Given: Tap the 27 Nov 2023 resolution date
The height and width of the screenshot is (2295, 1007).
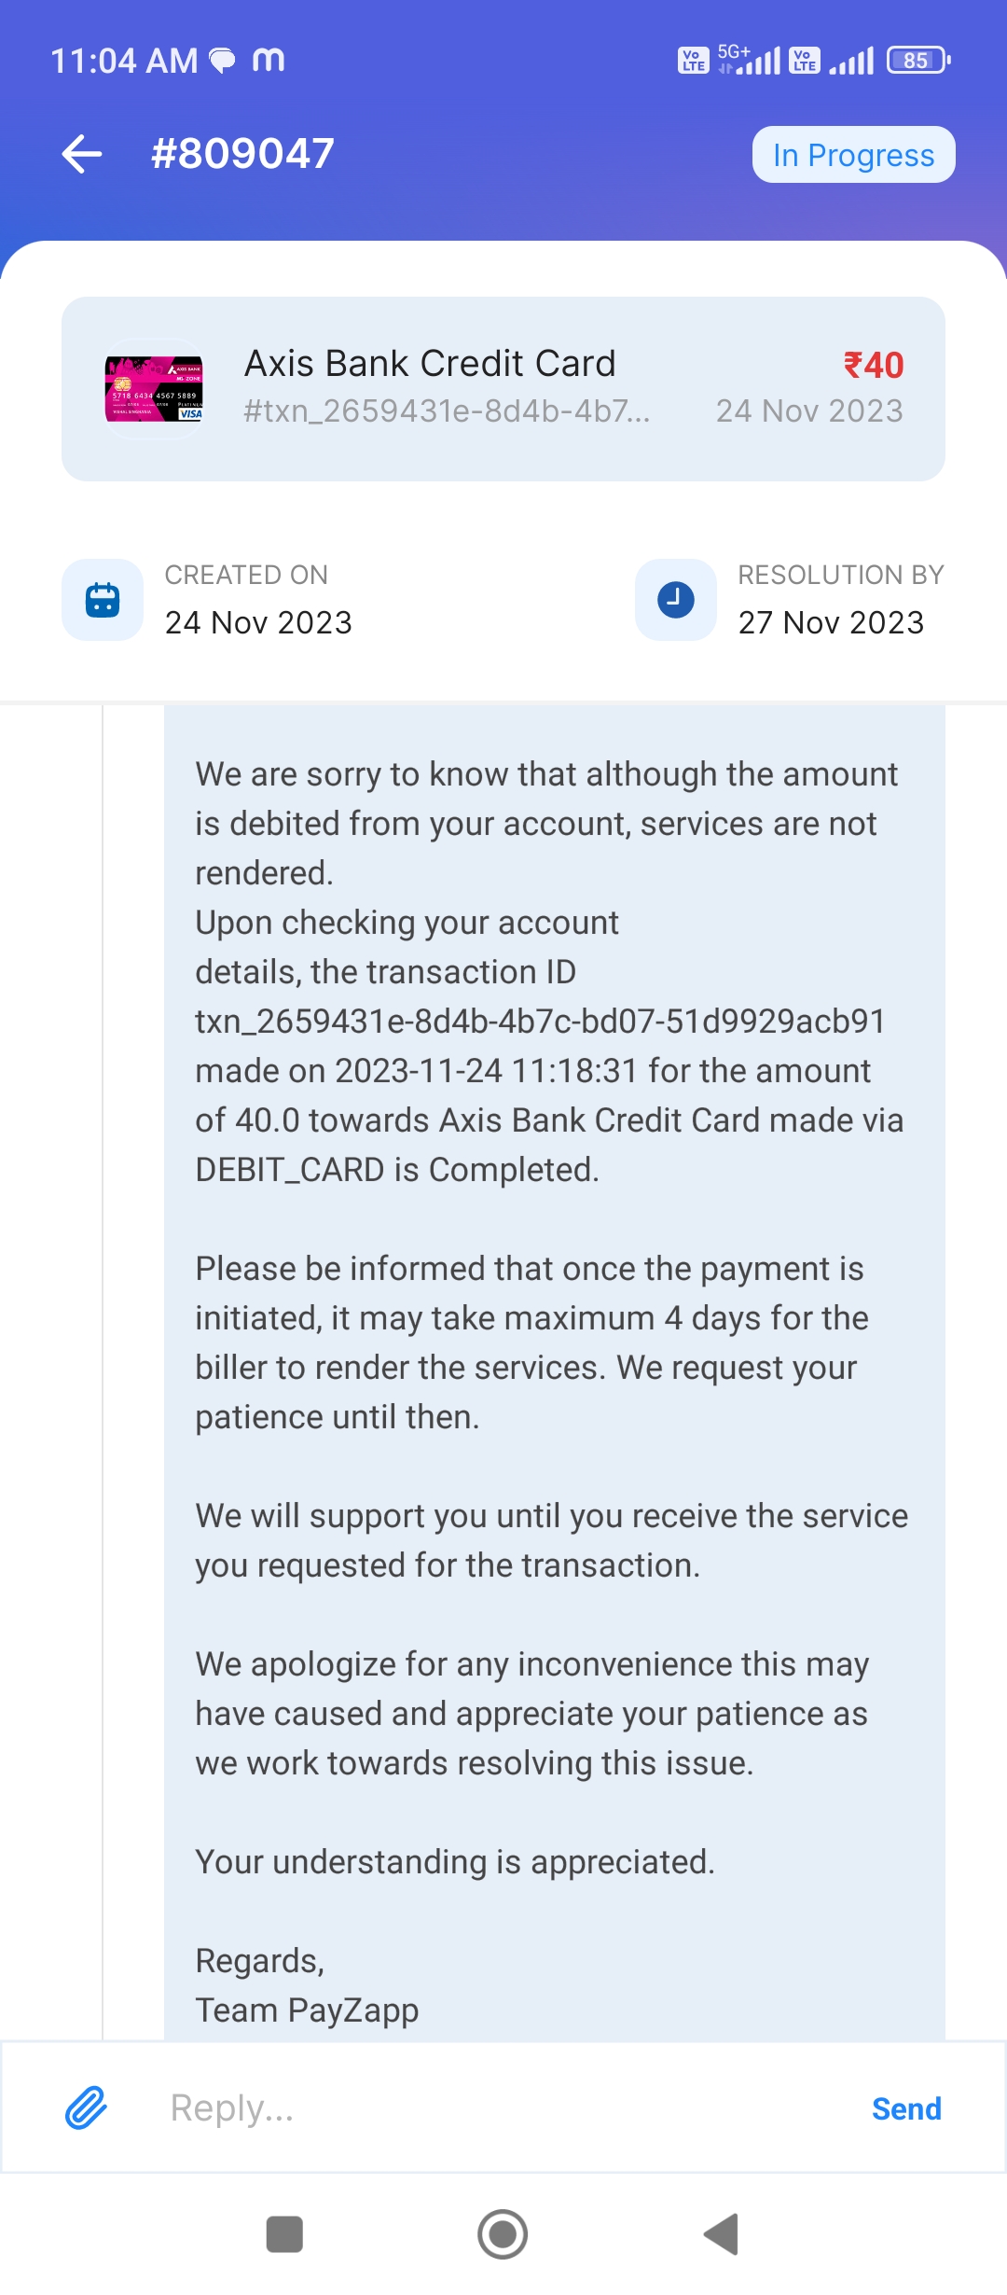Looking at the screenshot, I should (831, 623).
